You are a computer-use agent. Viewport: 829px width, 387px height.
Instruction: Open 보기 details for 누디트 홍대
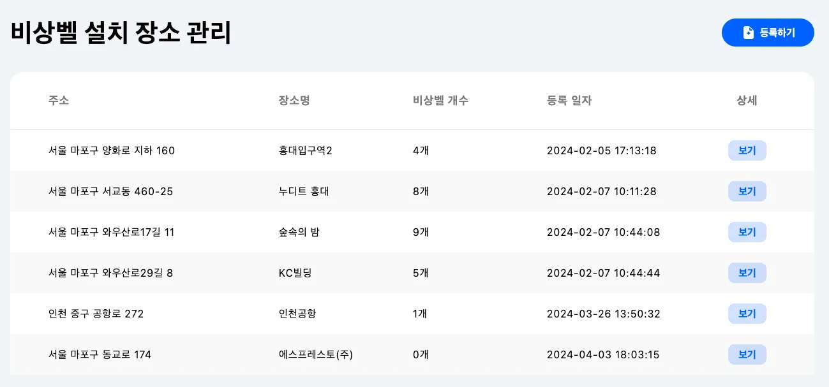(747, 191)
